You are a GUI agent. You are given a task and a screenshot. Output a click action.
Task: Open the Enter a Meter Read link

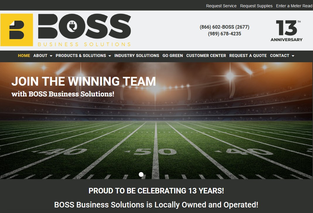[294, 6]
